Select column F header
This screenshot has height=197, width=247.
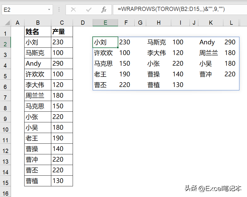coord(126,23)
